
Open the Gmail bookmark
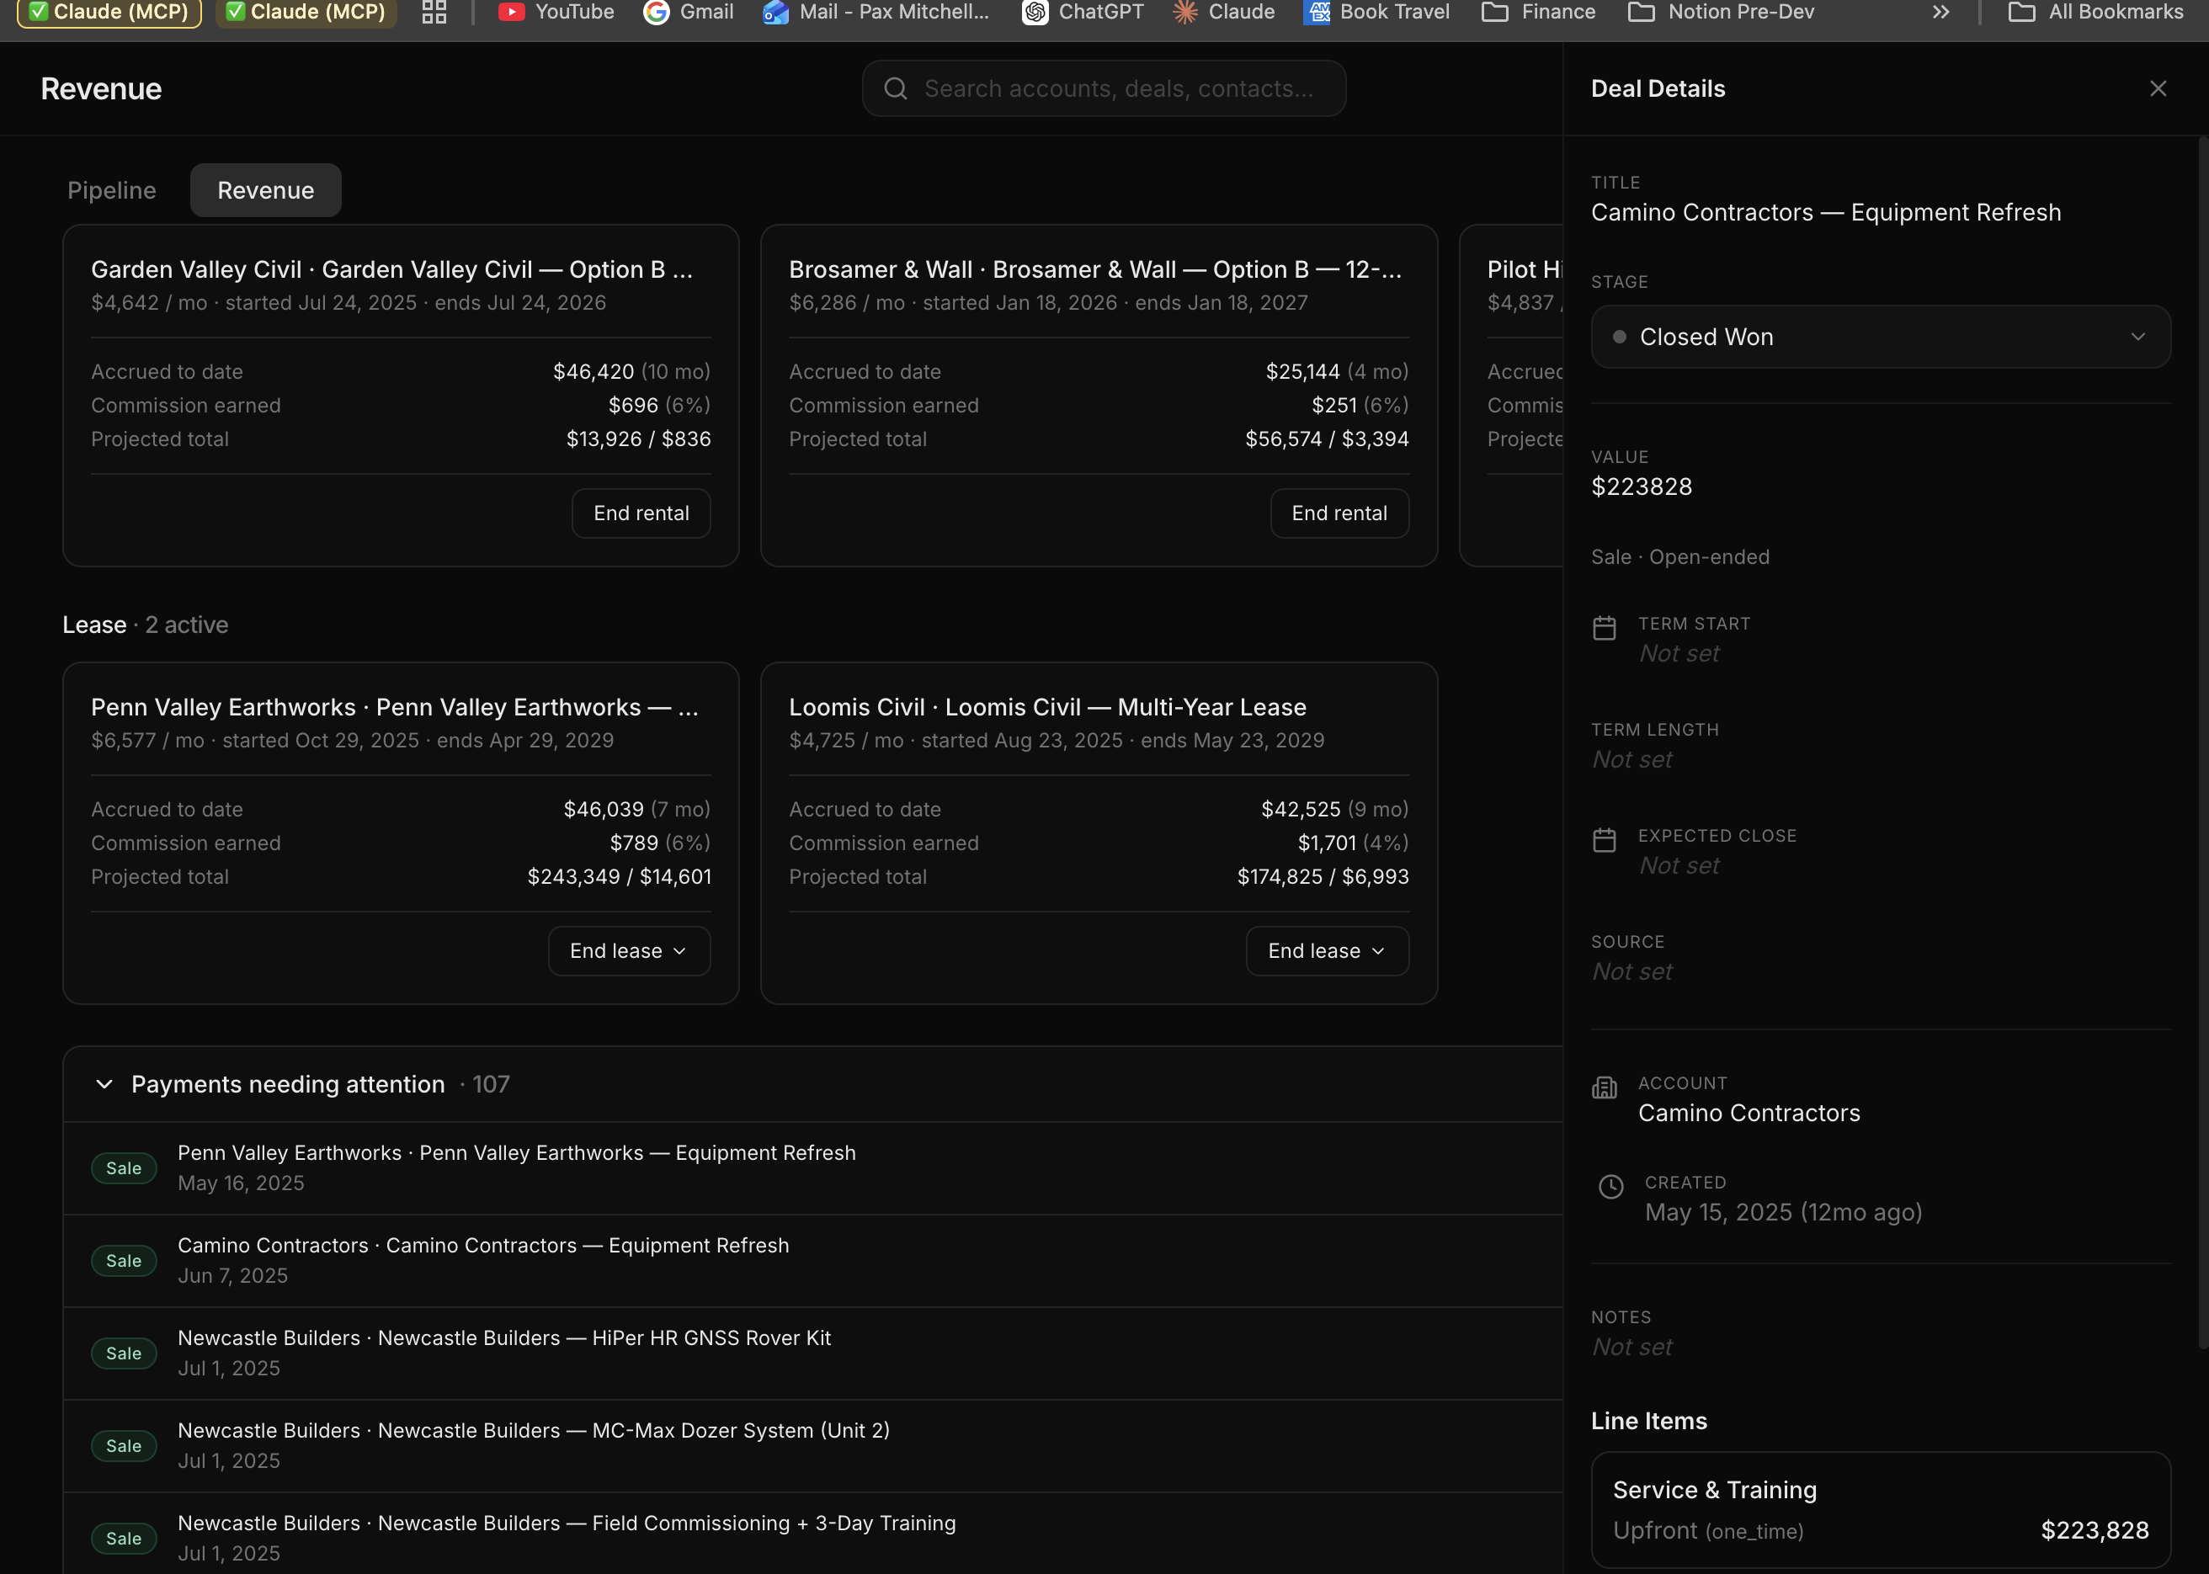pos(688,12)
